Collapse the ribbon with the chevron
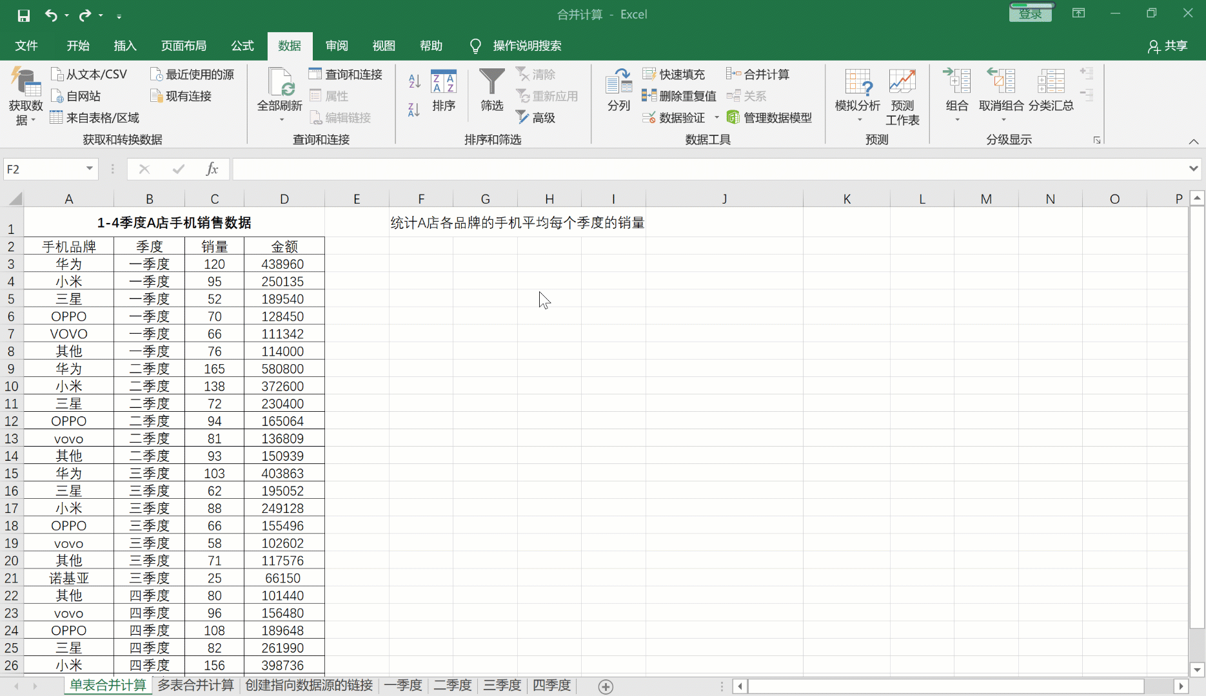This screenshot has width=1206, height=696. point(1194,141)
